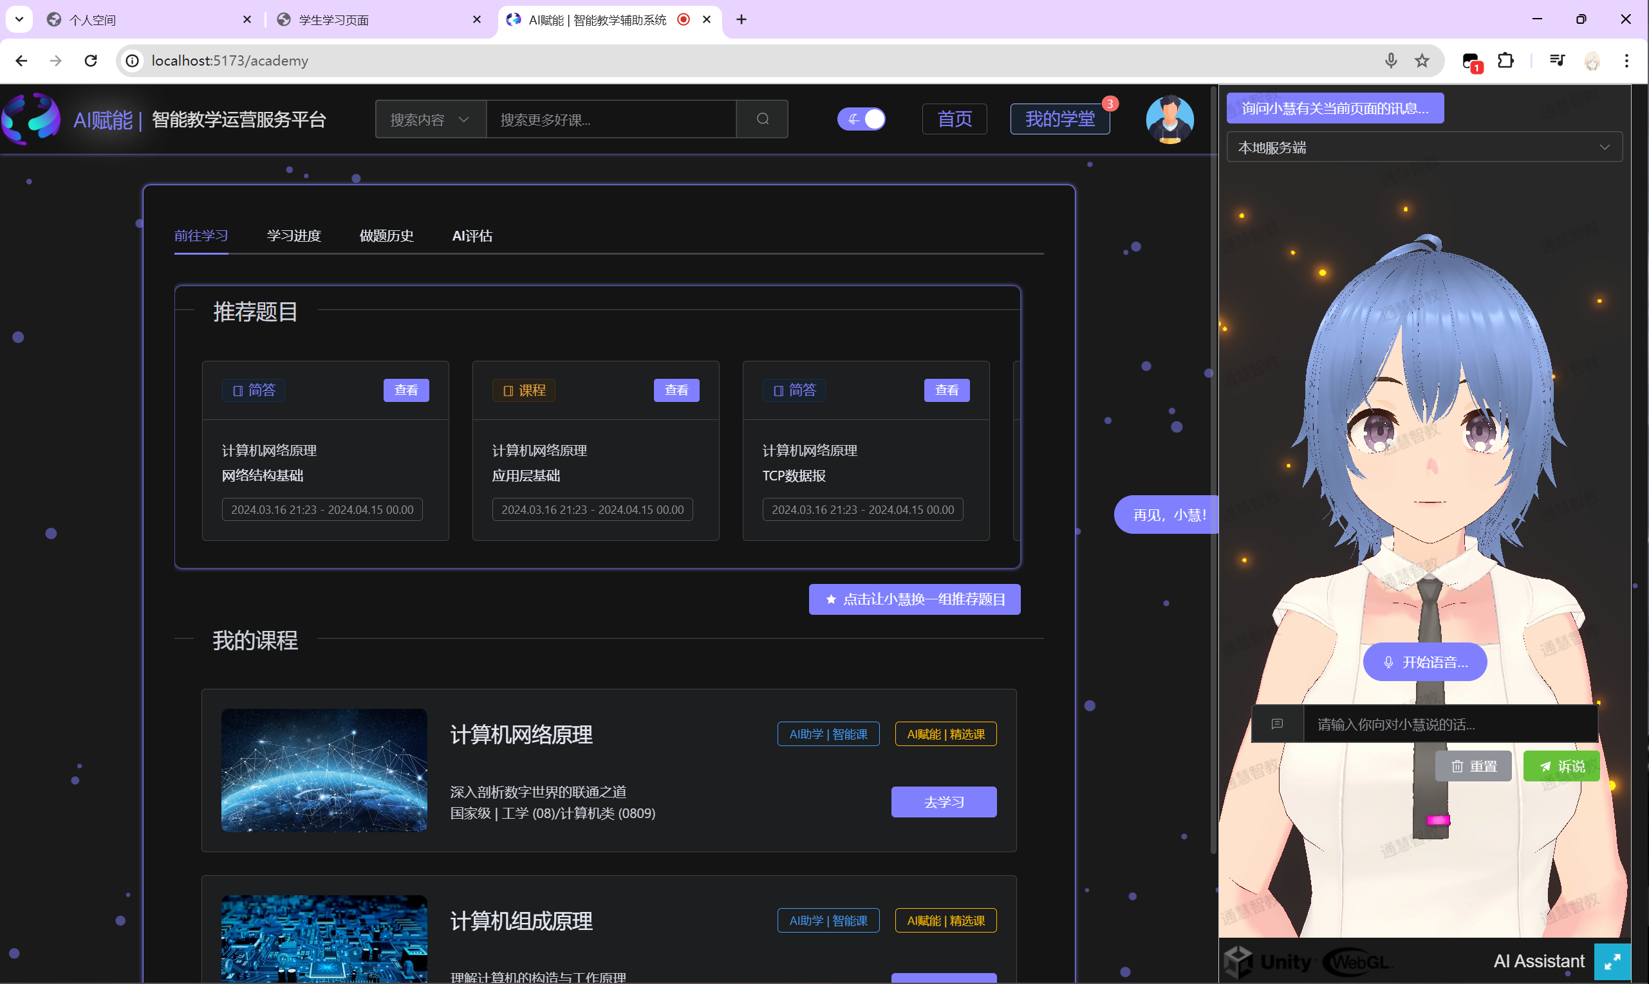The image size is (1649, 984).
Task: Click the chat bubble icon beside the message input
Action: [1277, 724]
